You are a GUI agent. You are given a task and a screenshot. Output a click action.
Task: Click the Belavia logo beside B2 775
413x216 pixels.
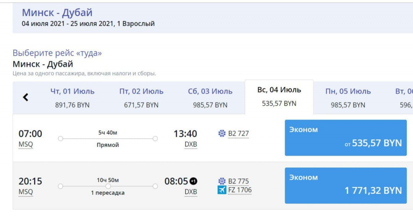222,181
